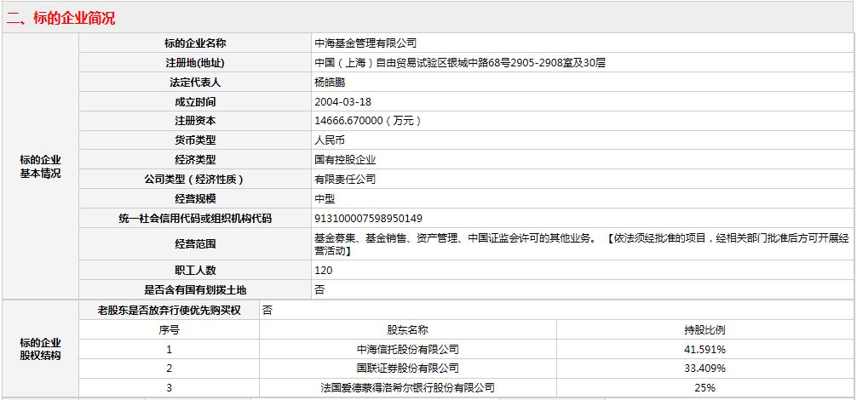Screen dimensions: 857x400
Task: Click sequence number 1 in shareholder table
Action: (170, 349)
